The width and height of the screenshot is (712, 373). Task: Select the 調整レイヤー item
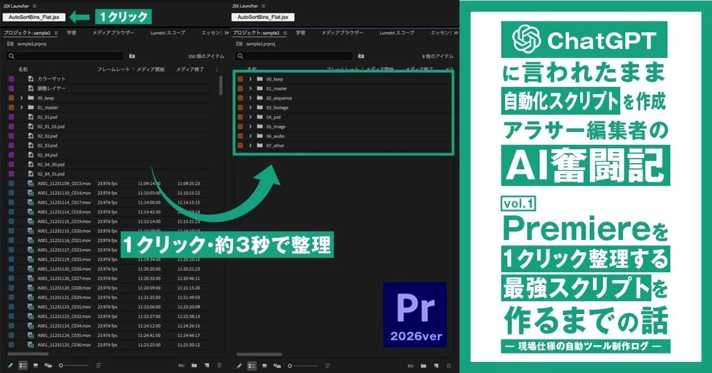tap(52, 89)
